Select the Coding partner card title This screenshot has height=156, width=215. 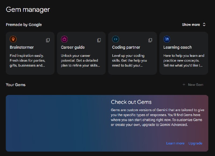click(x=126, y=47)
